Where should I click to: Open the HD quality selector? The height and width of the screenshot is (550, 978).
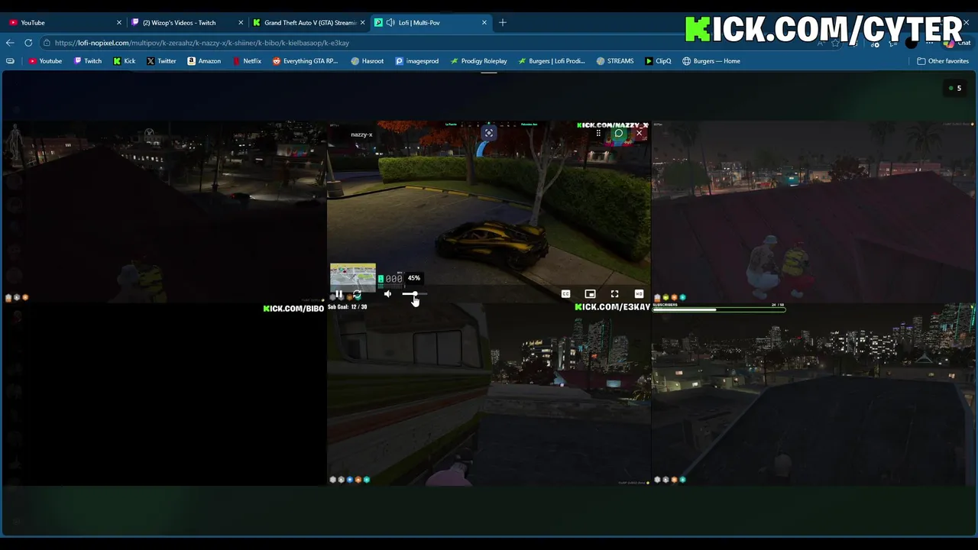[639, 294]
